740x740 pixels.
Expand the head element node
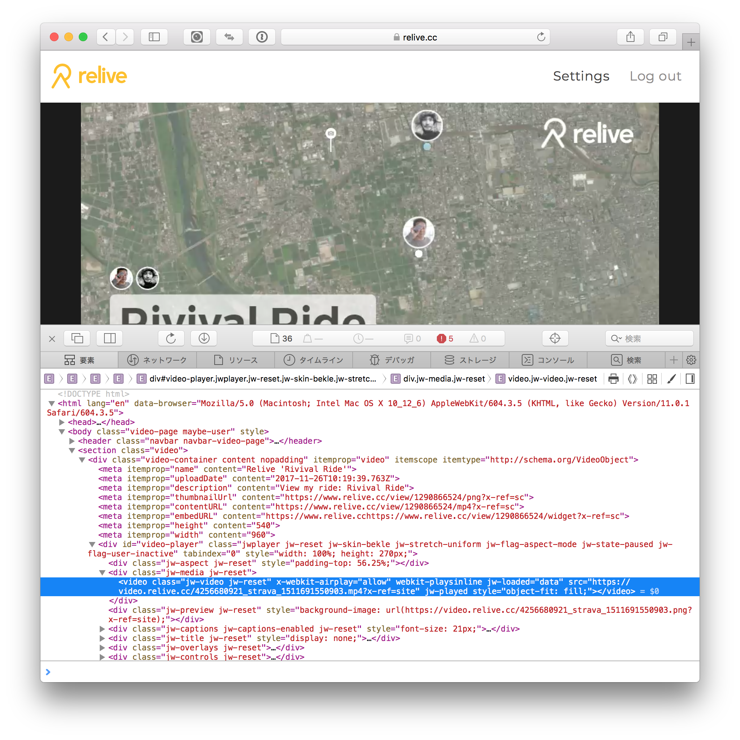point(62,422)
